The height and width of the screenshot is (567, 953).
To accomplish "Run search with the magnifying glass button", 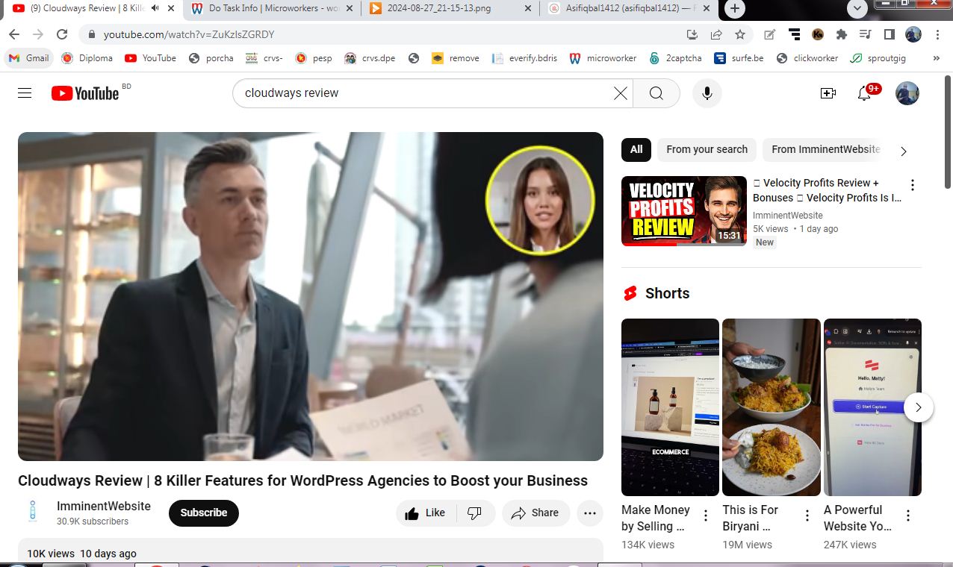I will point(656,93).
